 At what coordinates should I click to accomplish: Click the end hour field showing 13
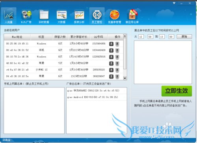pyautogui.click(x=162, y=37)
